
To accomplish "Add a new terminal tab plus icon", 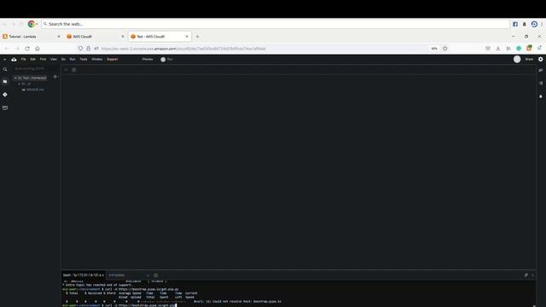I will click(x=155, y=275).
